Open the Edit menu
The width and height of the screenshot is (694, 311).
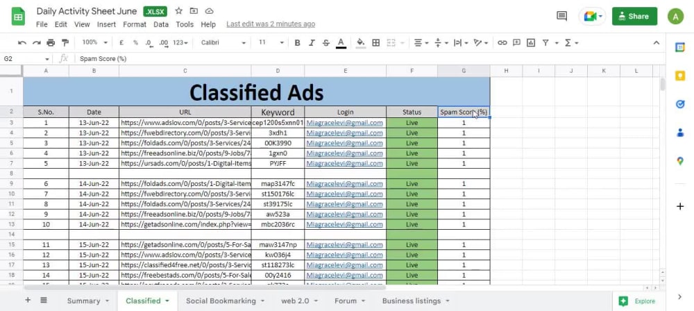(x=61, y=24)
